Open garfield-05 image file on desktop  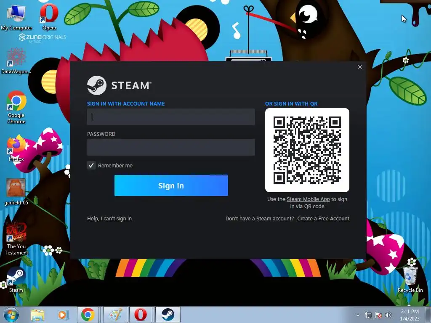16,192
